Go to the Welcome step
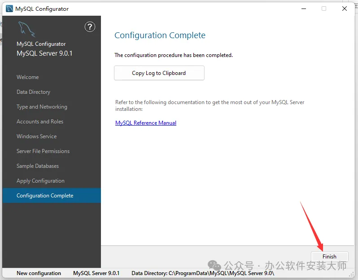This screenshot has width=358, height=280. click(x=28, y=77)
